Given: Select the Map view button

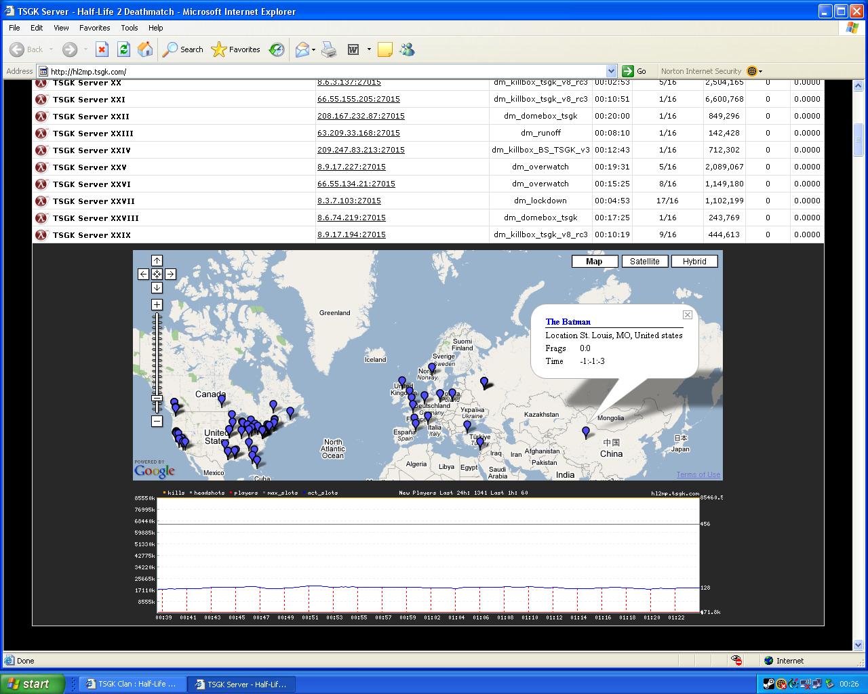Looking at the screenshot, I should 594,262.
